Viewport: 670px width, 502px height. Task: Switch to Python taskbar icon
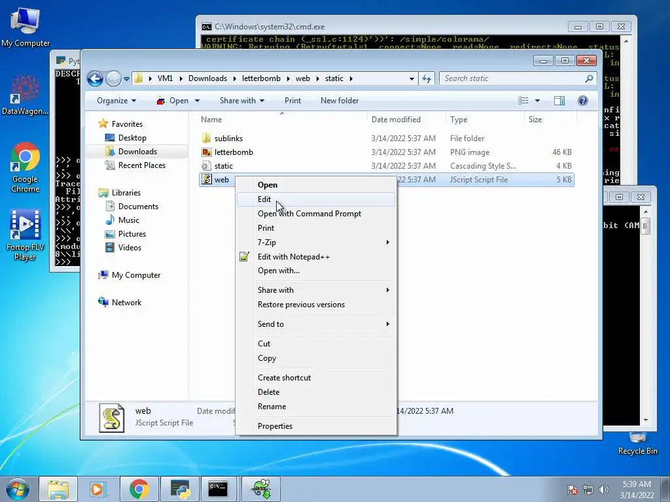(180, 489)
